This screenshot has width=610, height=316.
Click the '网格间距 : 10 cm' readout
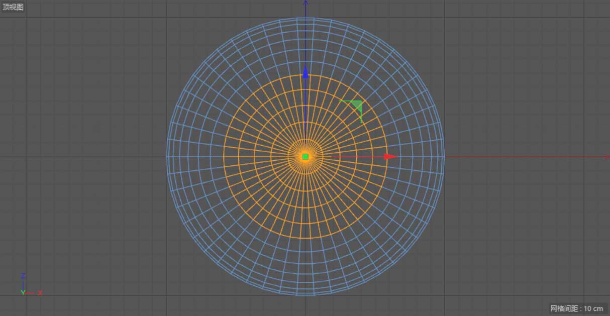577,308
